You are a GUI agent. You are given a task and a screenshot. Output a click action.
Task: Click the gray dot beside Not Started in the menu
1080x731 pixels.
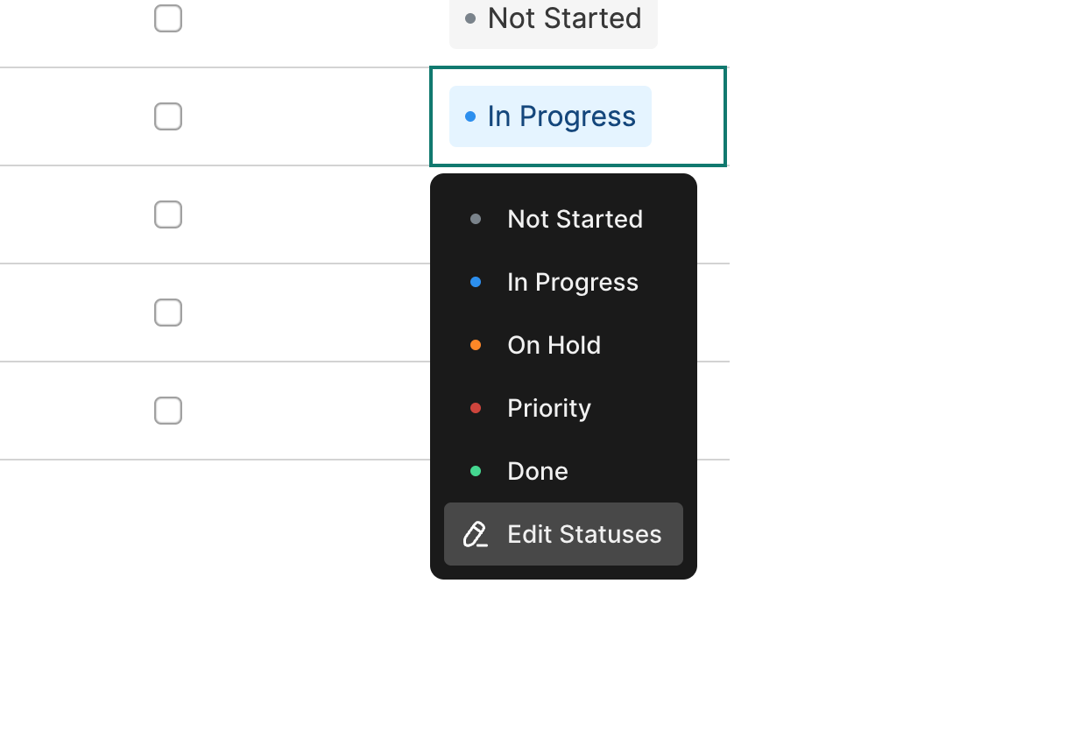(x=476, y=219)
